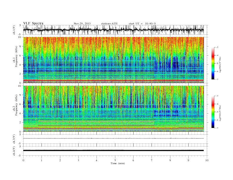Click the "ch.1(V)" waveform axis label
The width and height of the screenshot is (233, 180).
coord(14,30)
